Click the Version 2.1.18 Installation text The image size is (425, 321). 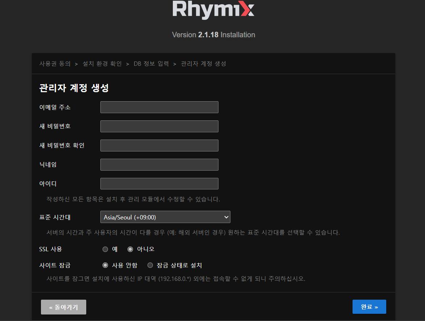pos(213,35)
